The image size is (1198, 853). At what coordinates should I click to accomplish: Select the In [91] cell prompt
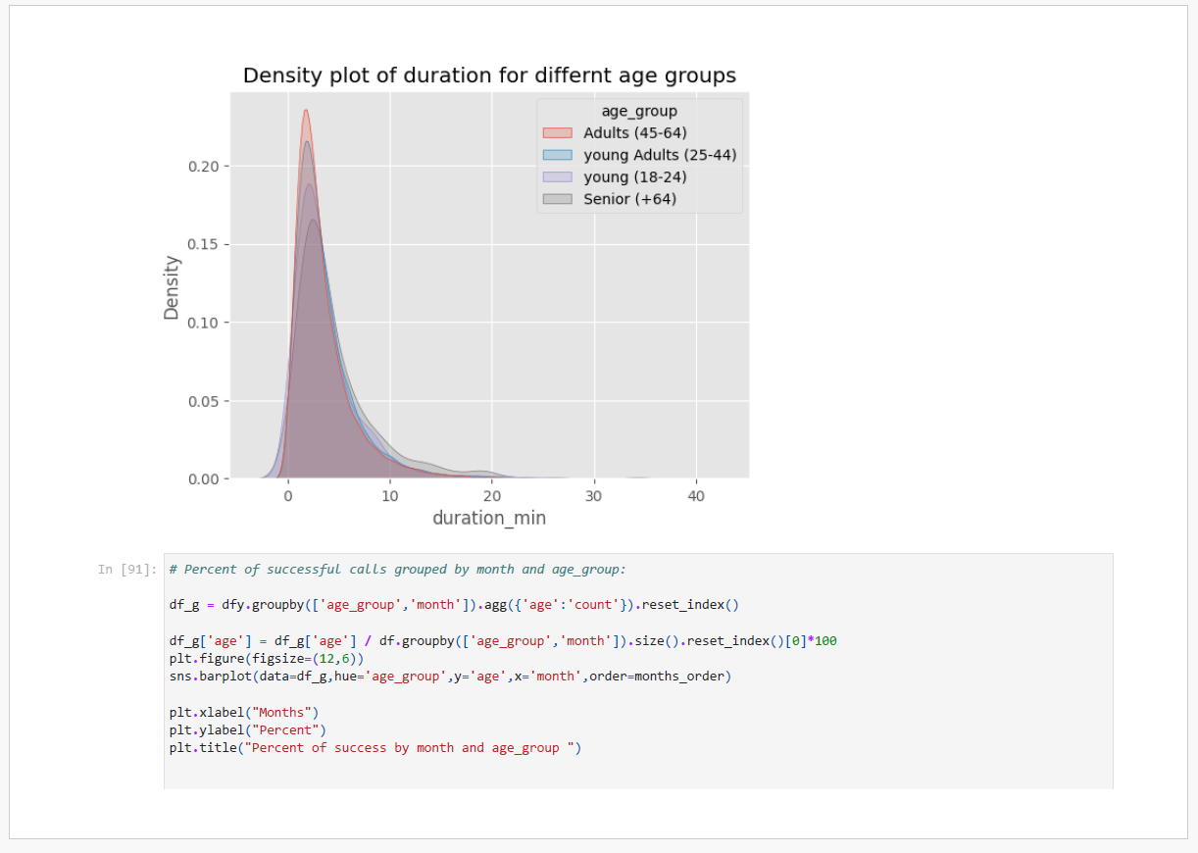pyautogui.click(x=126, y=570)
